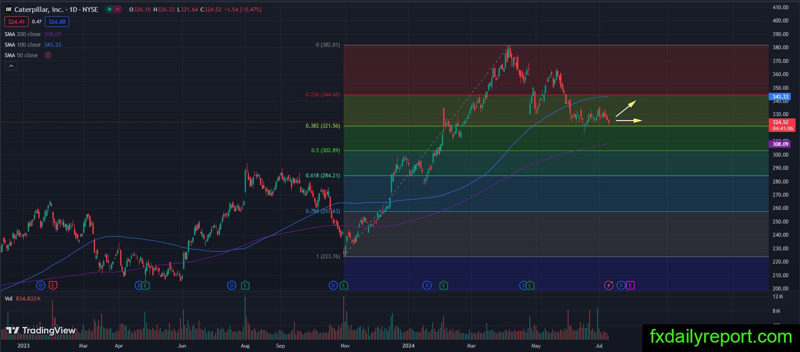Screen dimensions: 800x352
Task: Open the red earnings E marker
Action: coord(53,286)
